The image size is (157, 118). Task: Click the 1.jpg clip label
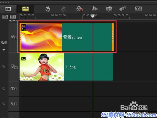click(x=70, y=67)
